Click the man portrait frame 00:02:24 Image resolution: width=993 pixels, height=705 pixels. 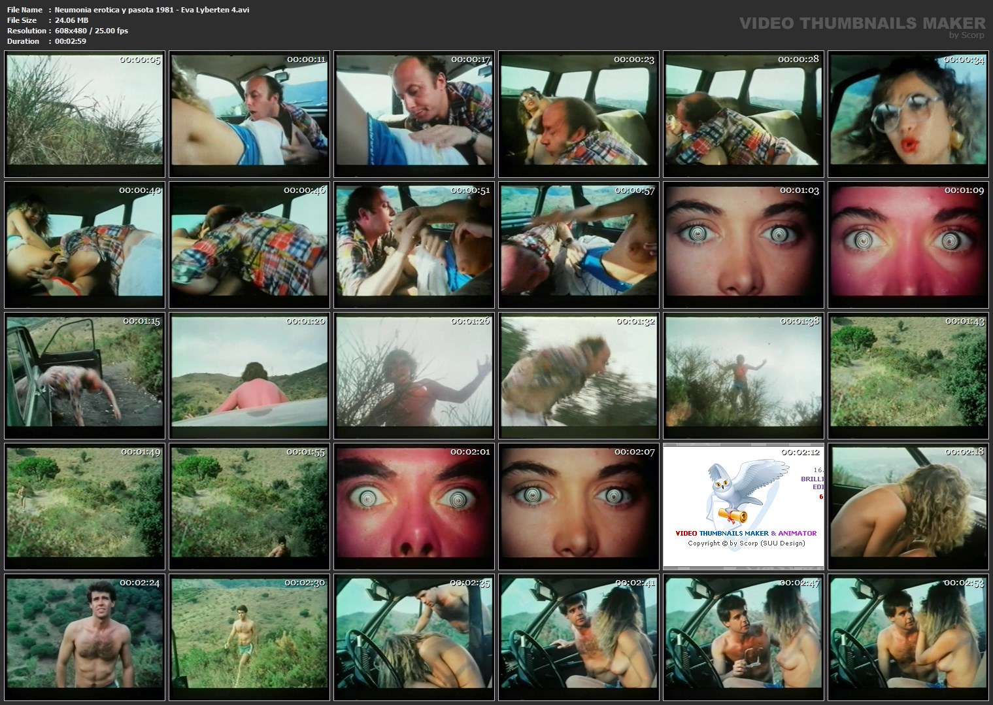pos(84,638)
